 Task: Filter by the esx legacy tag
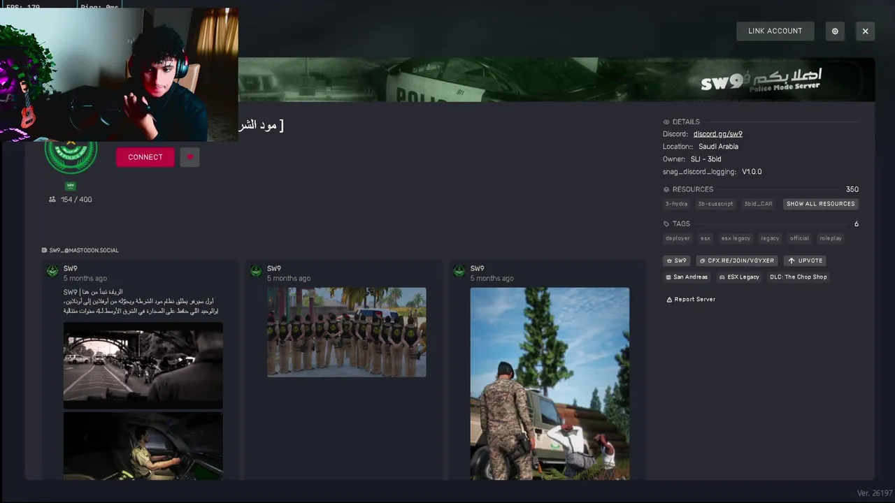click(x=736, y=238)
